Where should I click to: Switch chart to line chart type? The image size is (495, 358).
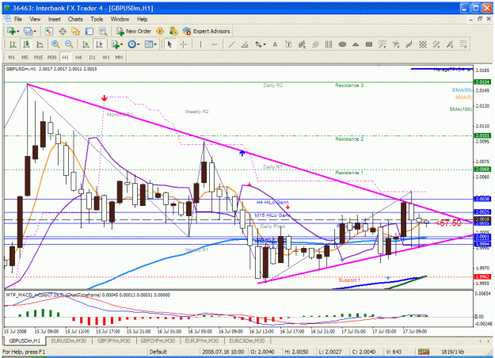[x=40, y=44]
